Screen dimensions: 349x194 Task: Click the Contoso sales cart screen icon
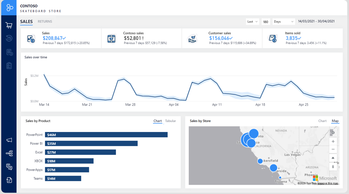111,39
